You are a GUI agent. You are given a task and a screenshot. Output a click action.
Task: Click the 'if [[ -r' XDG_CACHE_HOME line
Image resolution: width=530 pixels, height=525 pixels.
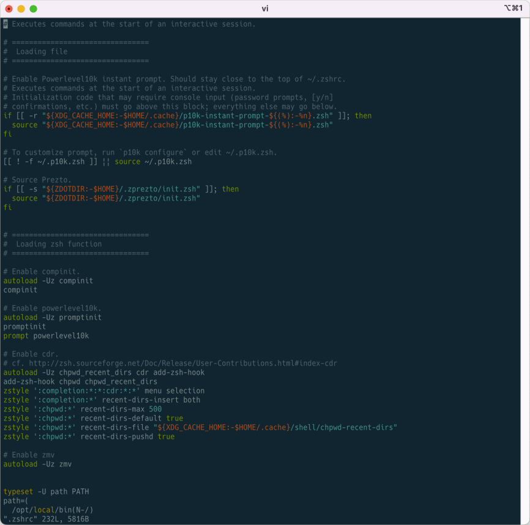188,116
